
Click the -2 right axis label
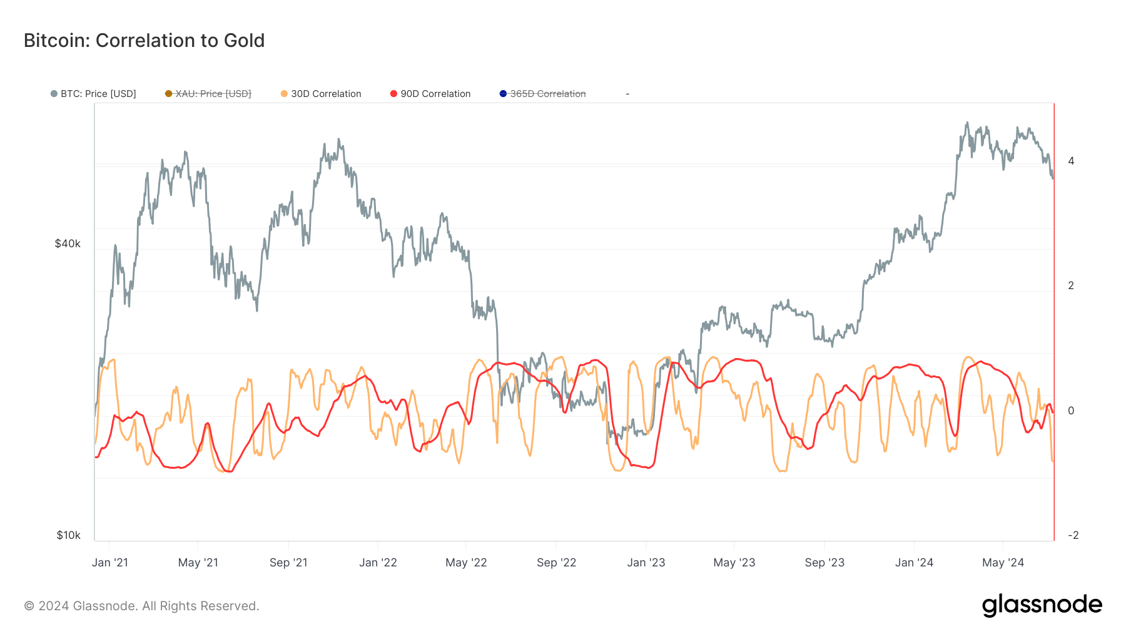tap(1073, 535)
